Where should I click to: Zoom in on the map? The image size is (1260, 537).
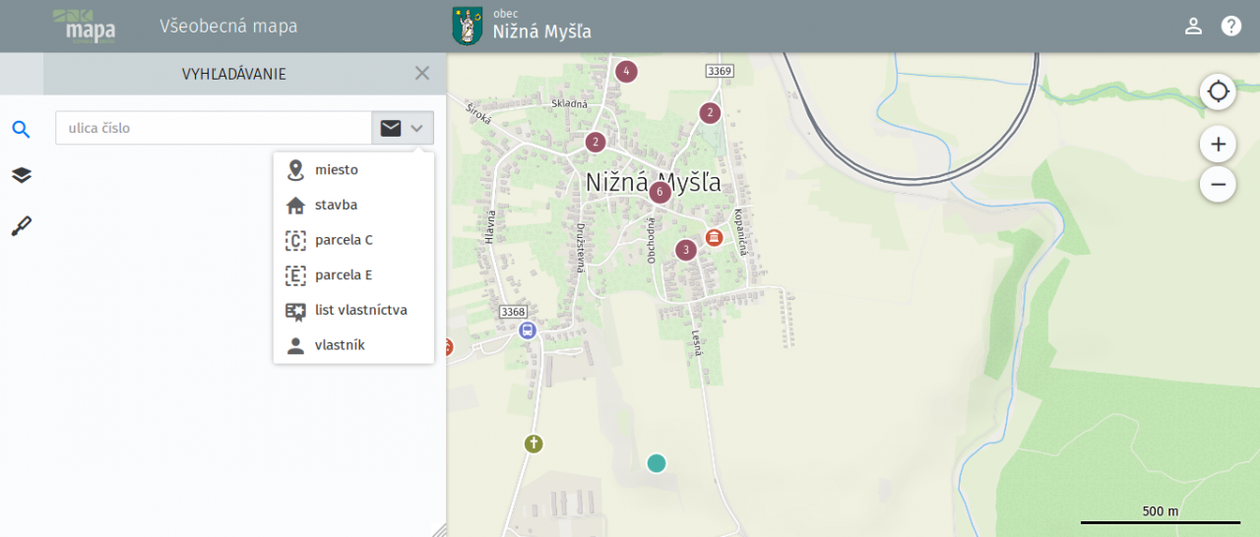[1218, 145]
